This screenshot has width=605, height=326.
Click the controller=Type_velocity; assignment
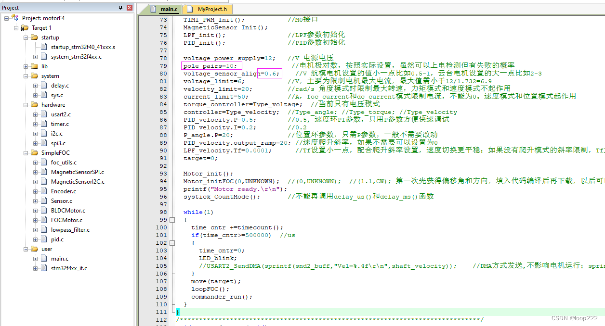pyautogui.click(x=231, y=112)
